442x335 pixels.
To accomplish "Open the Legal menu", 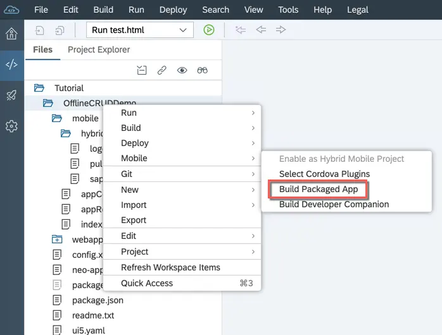I will click(357, 10).
